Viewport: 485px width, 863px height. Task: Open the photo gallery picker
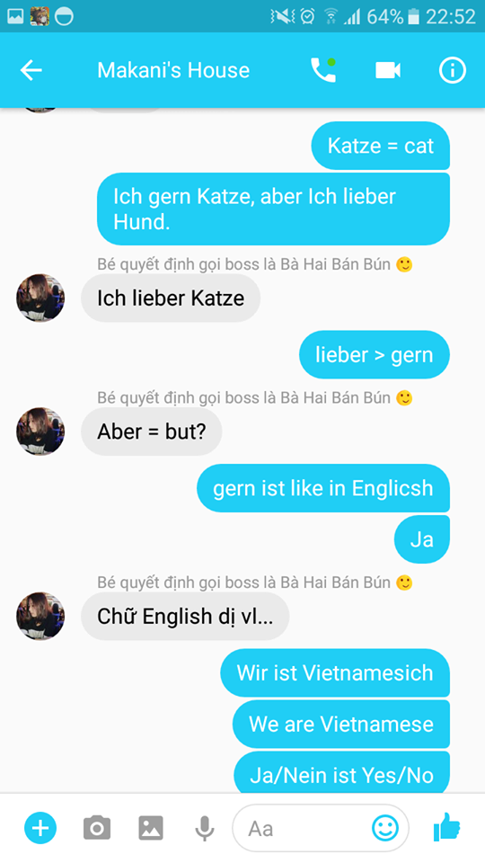pyautogui.click(x=151, y=828)
